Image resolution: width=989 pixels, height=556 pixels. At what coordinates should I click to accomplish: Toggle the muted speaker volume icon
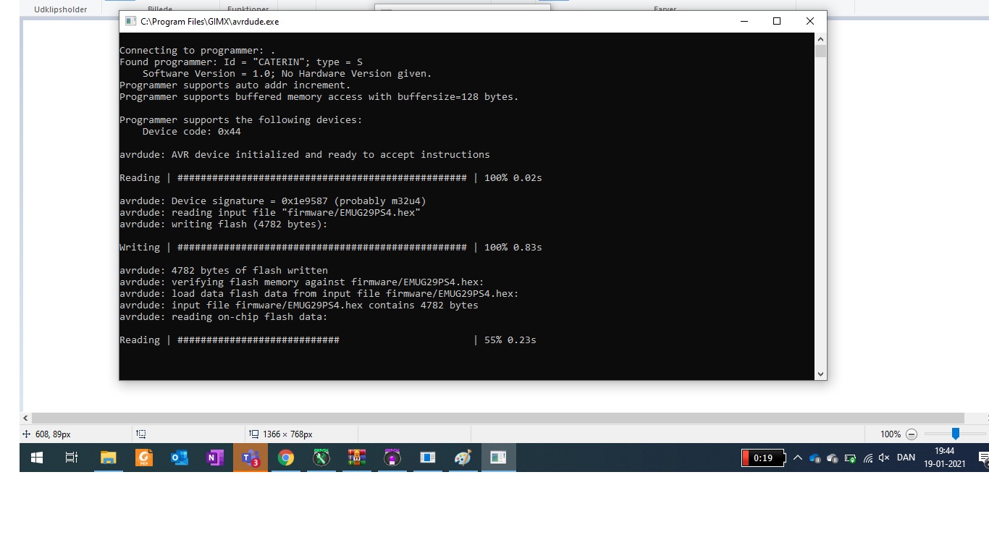[883, 458]
